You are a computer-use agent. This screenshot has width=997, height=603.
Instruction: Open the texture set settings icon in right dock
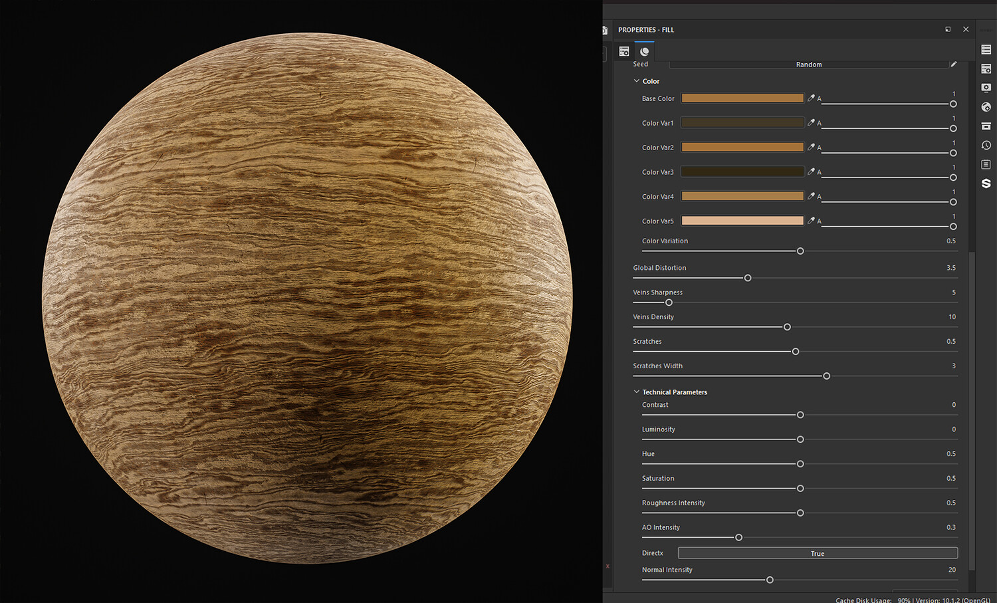click(986, 68)
